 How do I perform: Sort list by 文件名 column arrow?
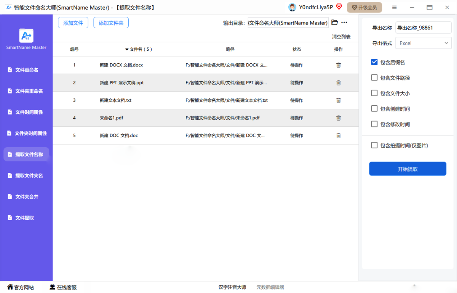coord(127,50)
